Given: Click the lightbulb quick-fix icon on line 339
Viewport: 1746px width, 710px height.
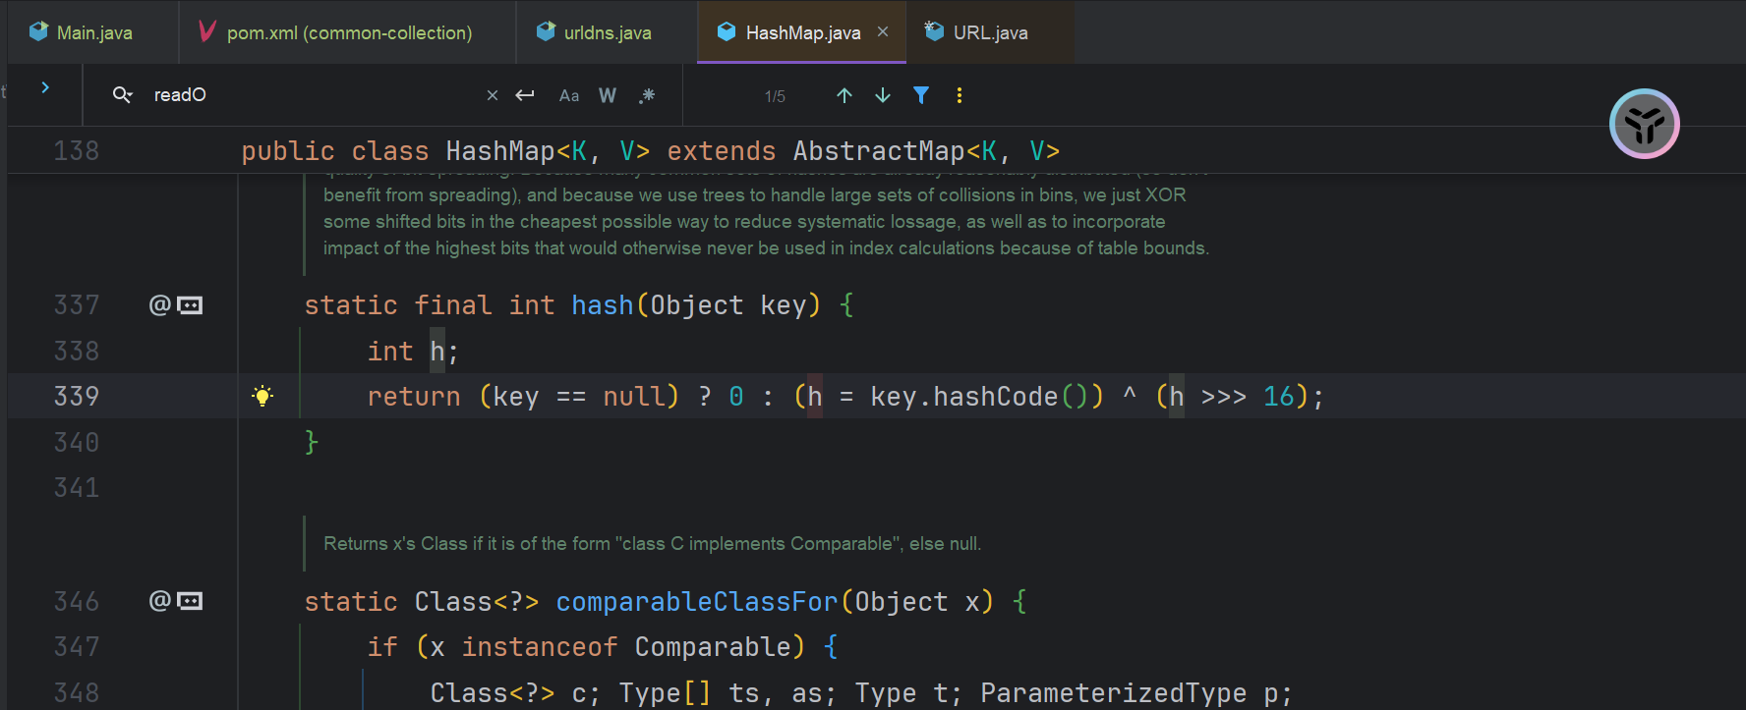Looking at the screenshot, I should 262,397.
